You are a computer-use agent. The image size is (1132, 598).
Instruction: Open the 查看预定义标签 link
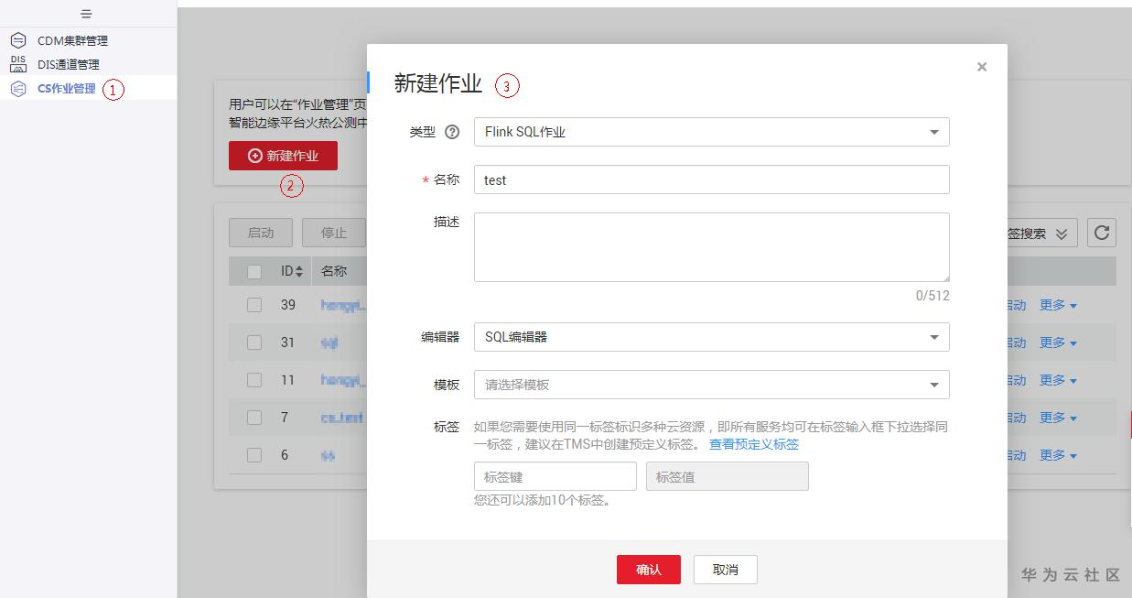[754, 444]
